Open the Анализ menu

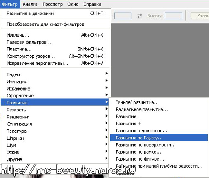(30, 4)
